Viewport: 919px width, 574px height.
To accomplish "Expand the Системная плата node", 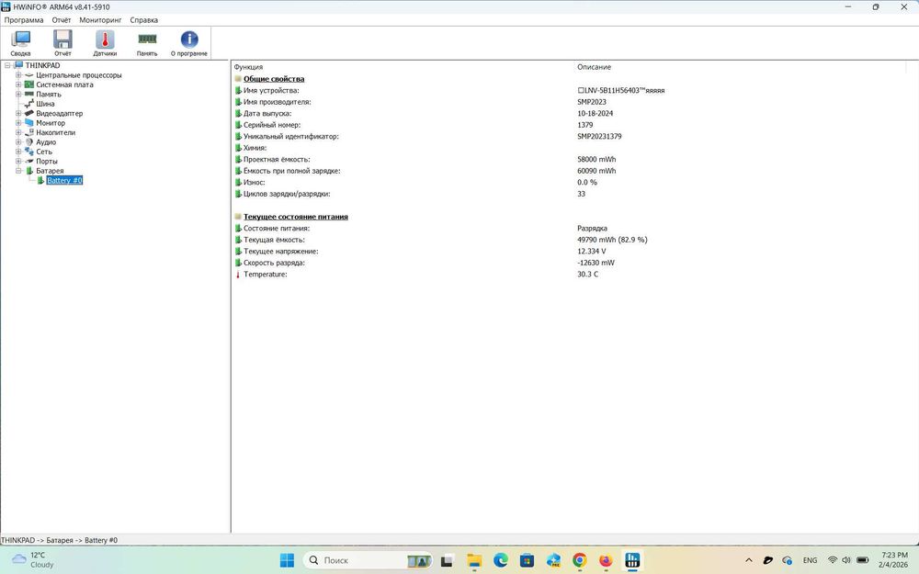I will 18,84.
